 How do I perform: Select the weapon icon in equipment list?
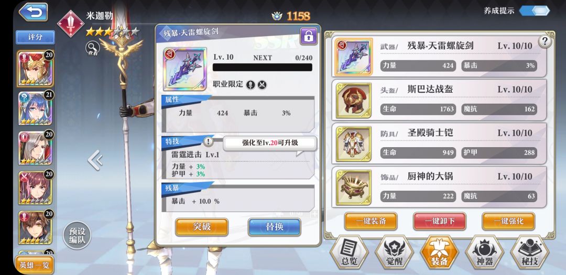click(x=353, y=57)
